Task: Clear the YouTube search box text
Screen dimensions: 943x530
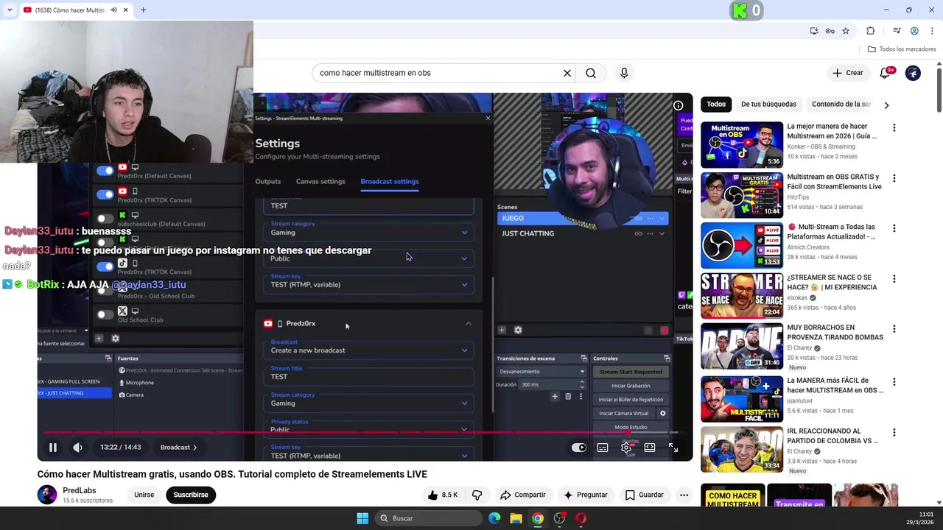Action: 567,73
